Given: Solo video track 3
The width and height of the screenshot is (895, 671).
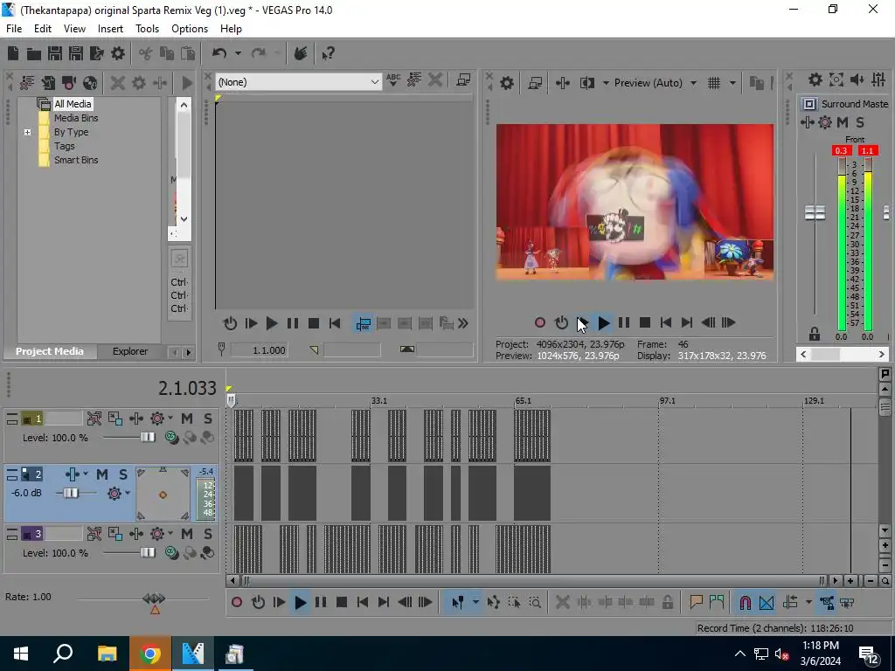Looking at the screenshot, I should pos(208,534).
